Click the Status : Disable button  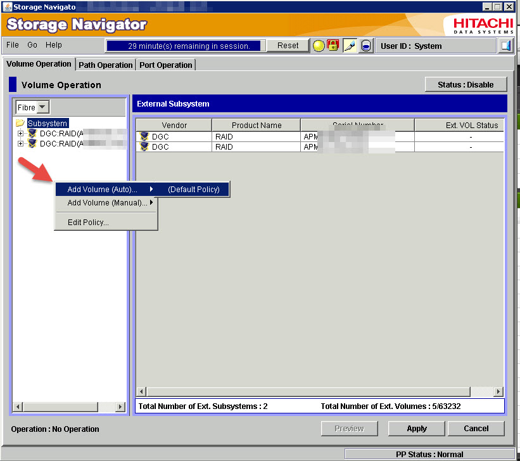466,85
